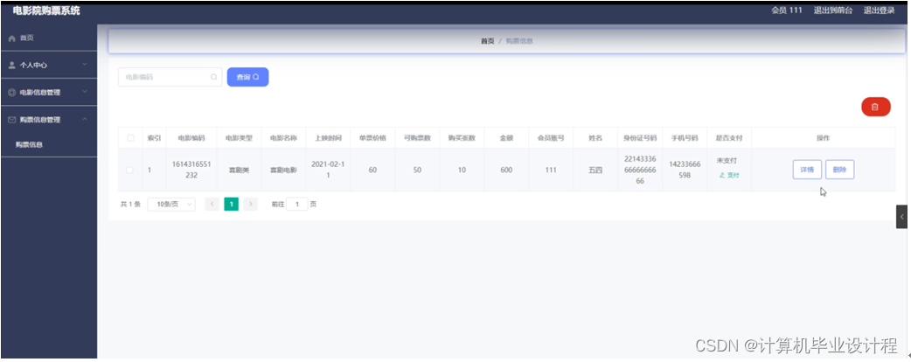Click the 电影编码 column header

pyautogui.click(x=191, y=138)
